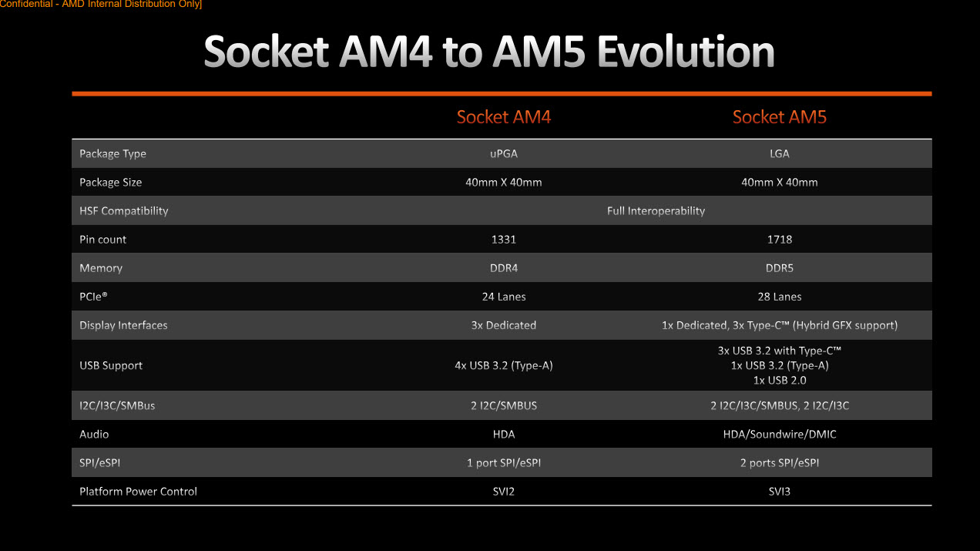Select the Full Interoperability text
This screenshot has width=980, height=551.
click(656, 211)
